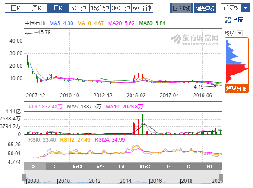Click the RSI6: 23.46 value
Viewport: 253px width, 188px height.
pos(42,140)
